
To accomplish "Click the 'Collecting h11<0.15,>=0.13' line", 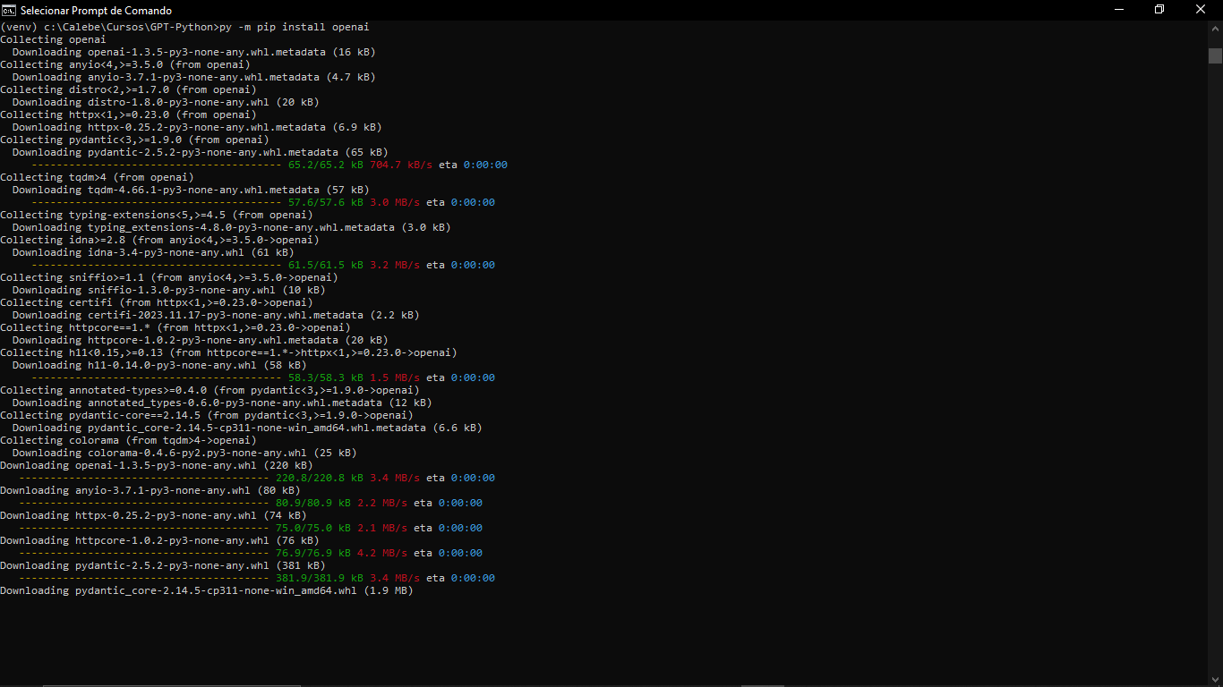I will point(228,352).
